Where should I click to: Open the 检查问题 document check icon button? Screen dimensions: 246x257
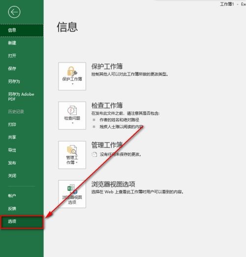tap(72, 115)
